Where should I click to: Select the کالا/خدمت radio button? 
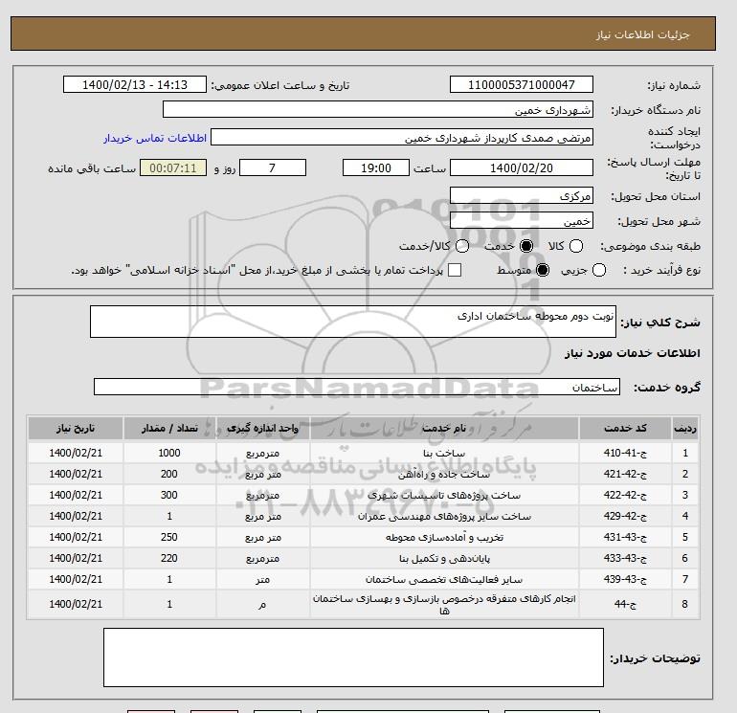pyautogui.click(x=462, y=246)
